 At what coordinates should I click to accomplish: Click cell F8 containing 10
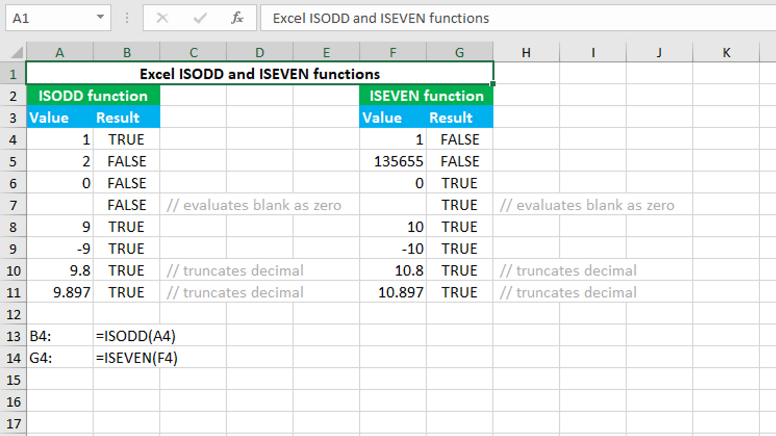393,227
